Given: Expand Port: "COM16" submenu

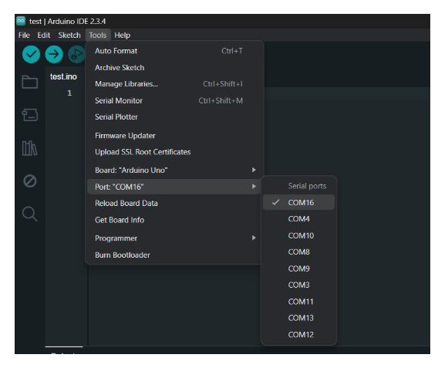Looking at the screenshot, I should [174, 187].
